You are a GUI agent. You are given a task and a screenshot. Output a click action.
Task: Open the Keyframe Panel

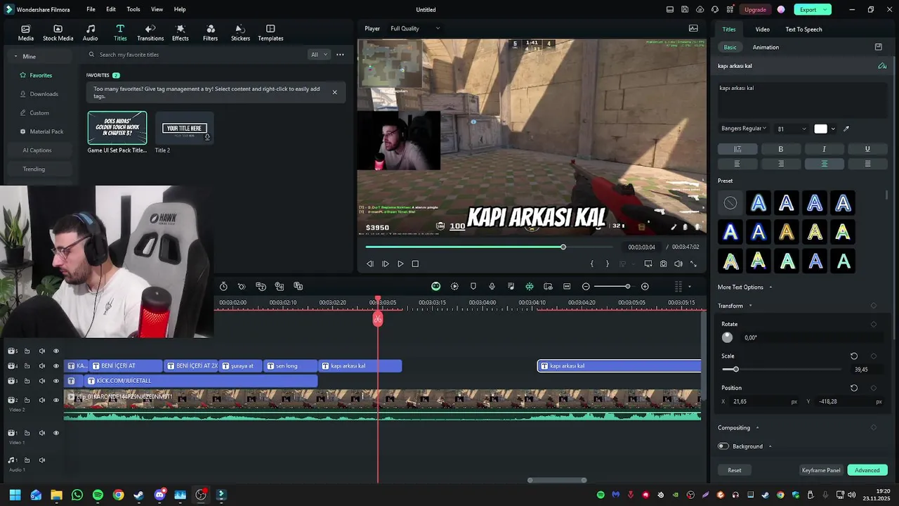coord(820,470)
